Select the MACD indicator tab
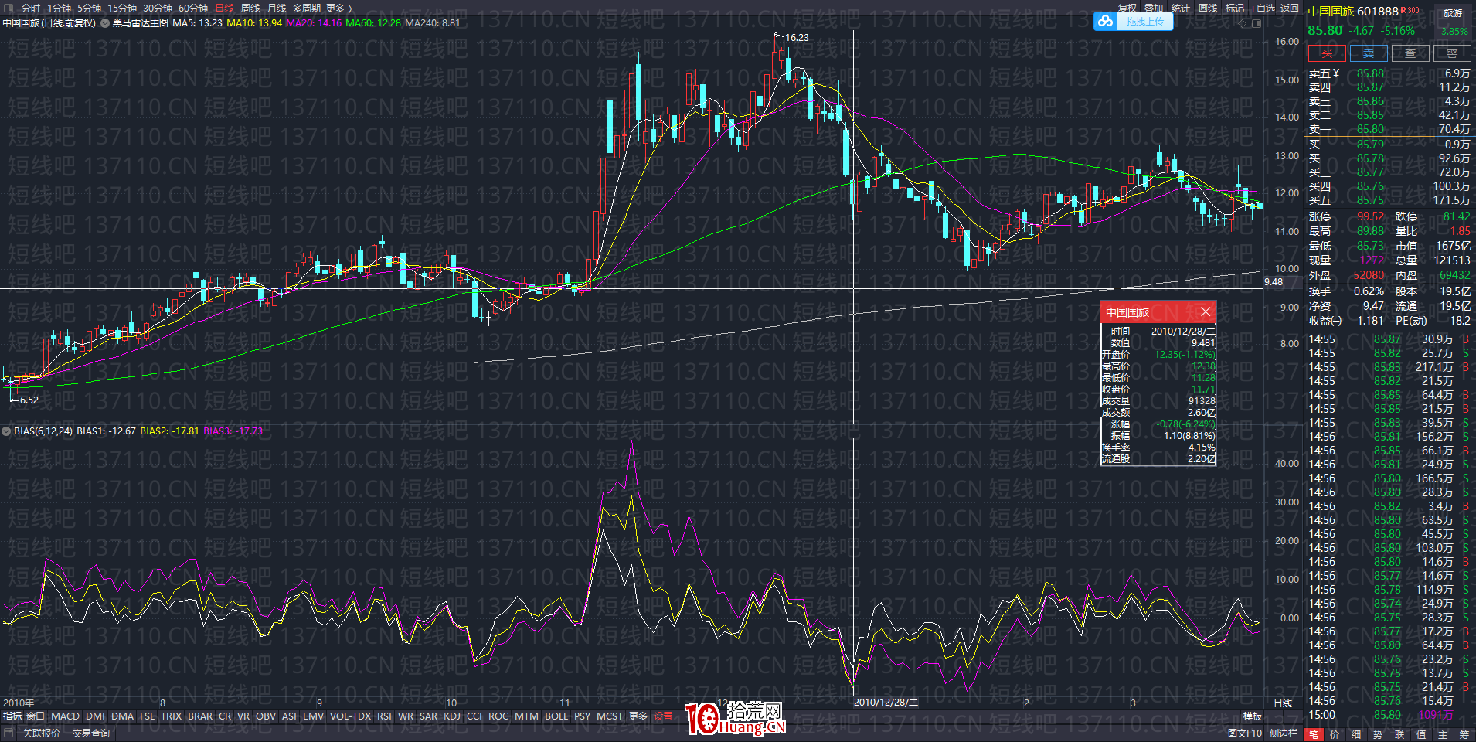 65,716
